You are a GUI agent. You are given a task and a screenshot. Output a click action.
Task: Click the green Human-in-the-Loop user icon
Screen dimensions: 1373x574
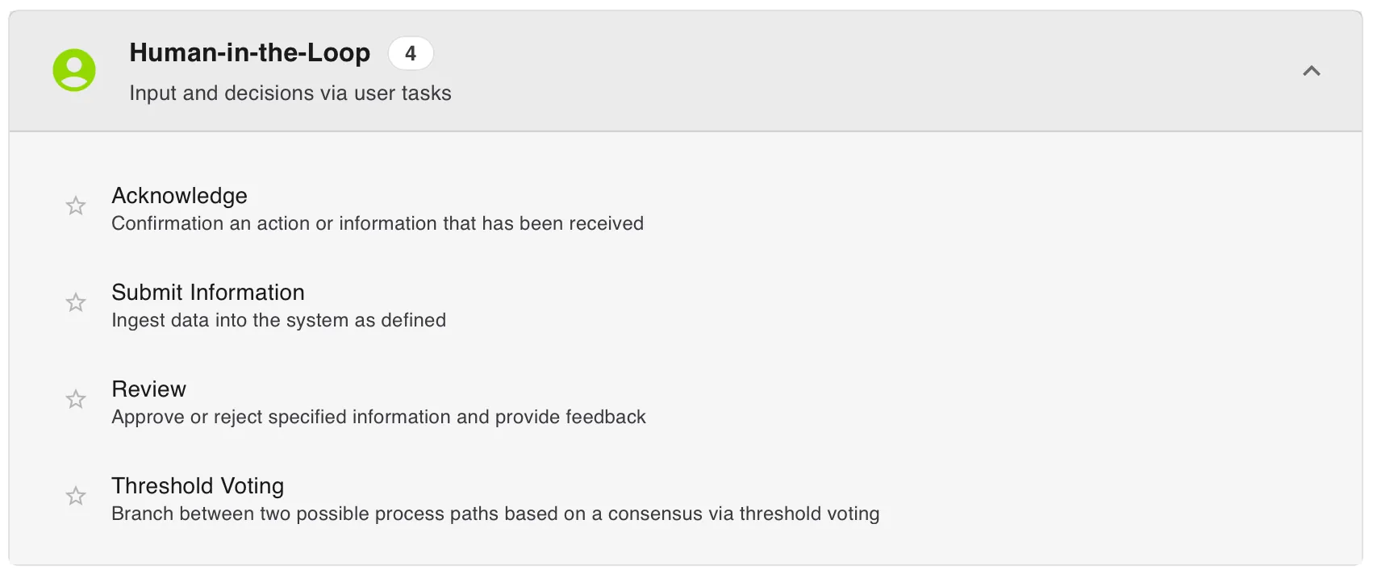(x=74, y=70)
